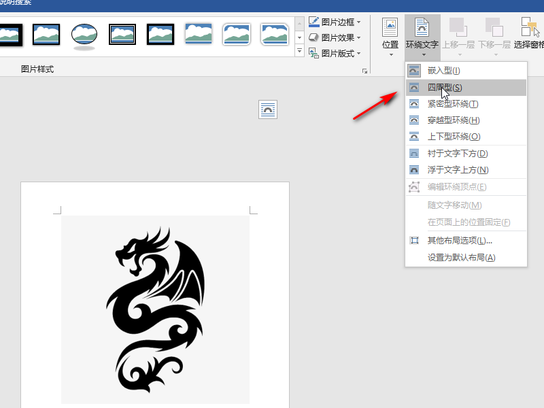Click the 环绕文字 wrap text button

(422, 37)
